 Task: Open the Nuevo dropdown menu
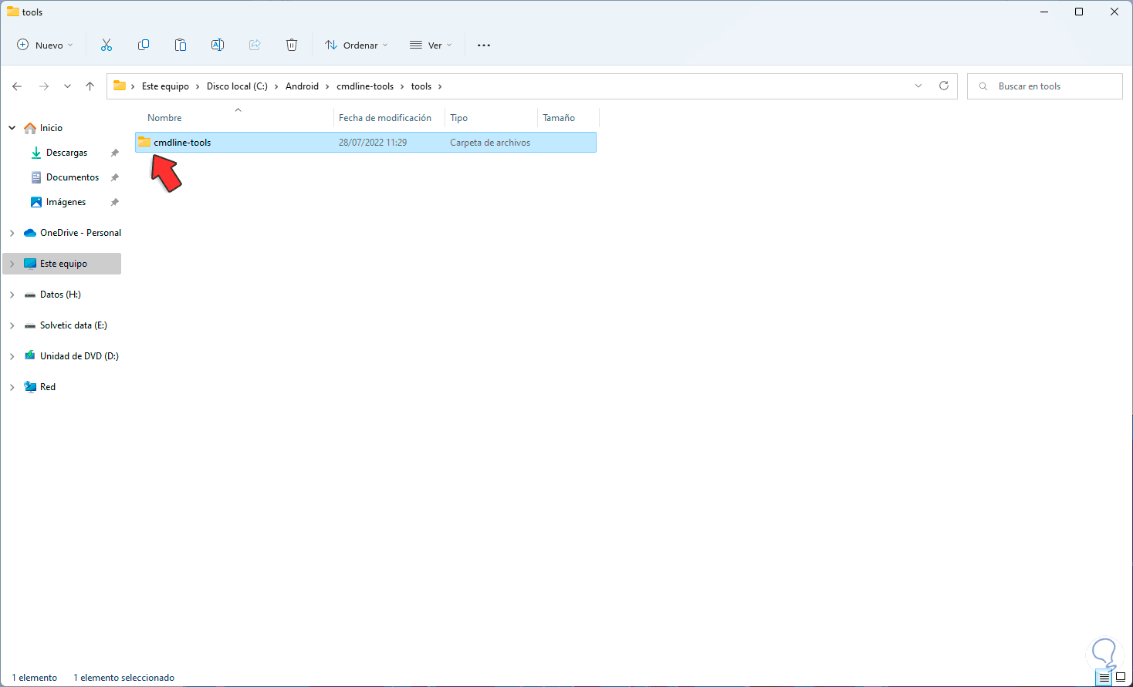[x=45, y=45]
